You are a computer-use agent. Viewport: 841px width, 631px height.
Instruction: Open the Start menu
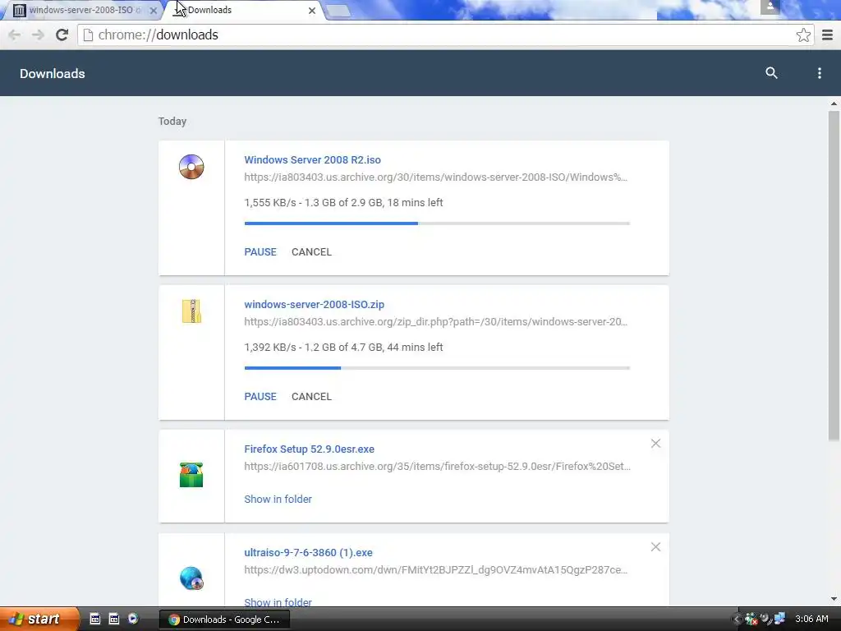tap(38, 619)
